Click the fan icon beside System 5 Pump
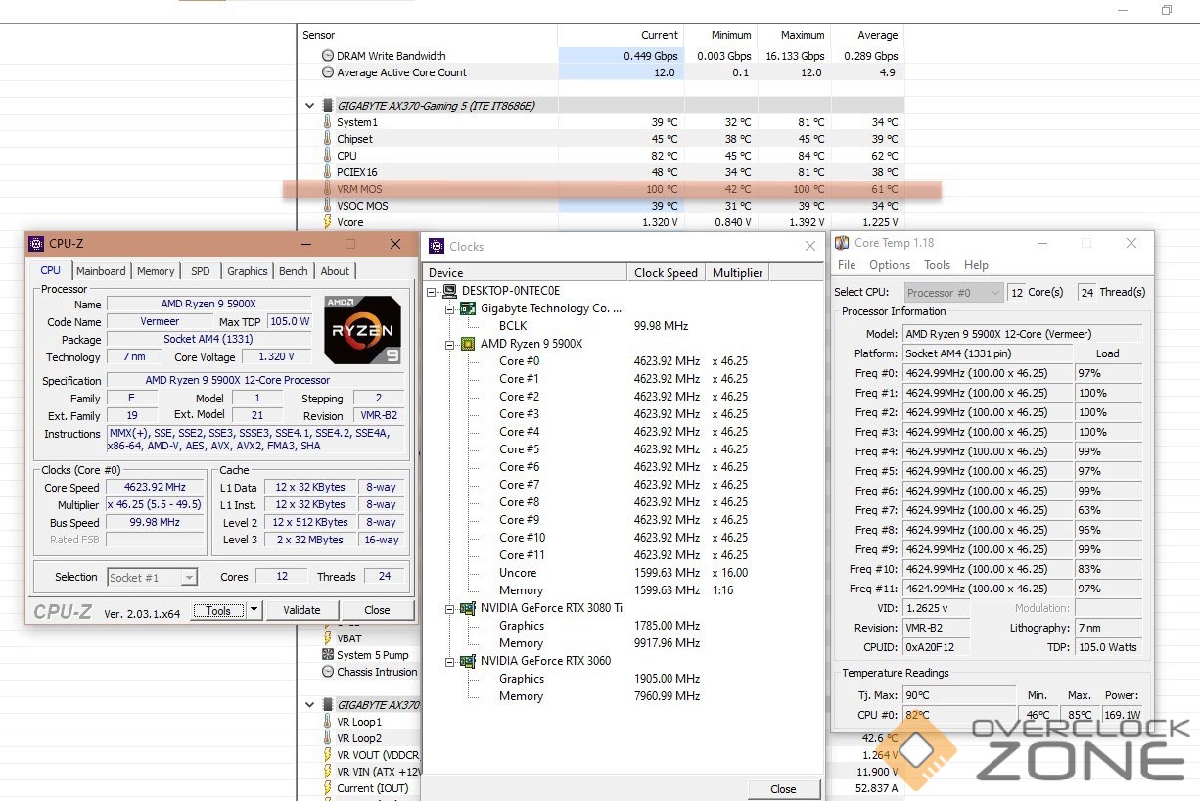The image size is (1200, 801). (328, 655)
